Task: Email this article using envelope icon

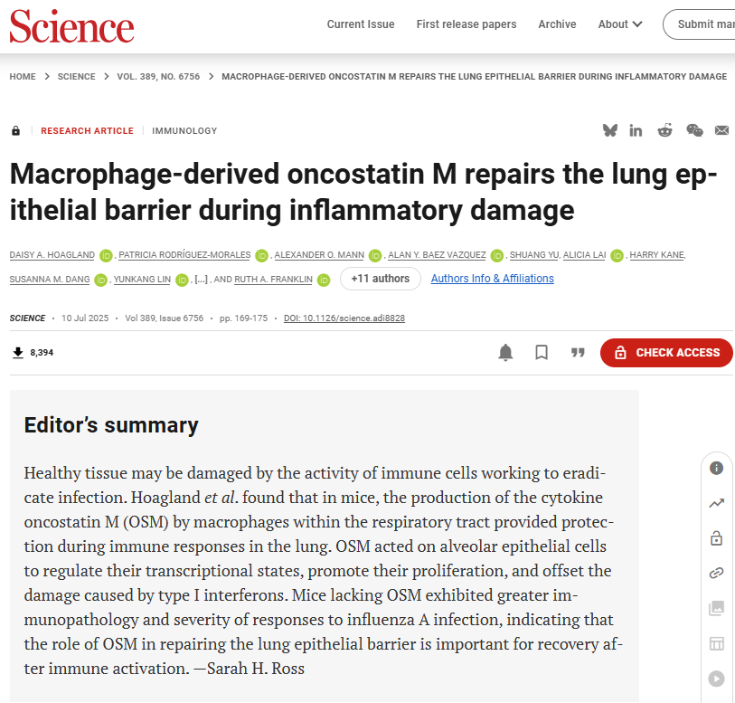Action: pos(721,130)
